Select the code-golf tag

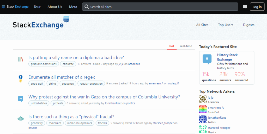[x=37, y=84]
